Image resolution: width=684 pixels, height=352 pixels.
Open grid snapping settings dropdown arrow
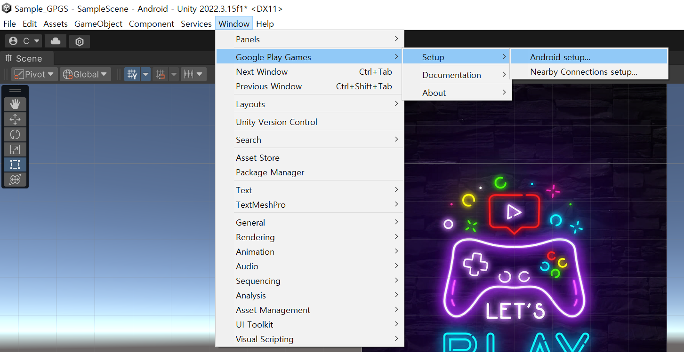(x=174, y=74)
